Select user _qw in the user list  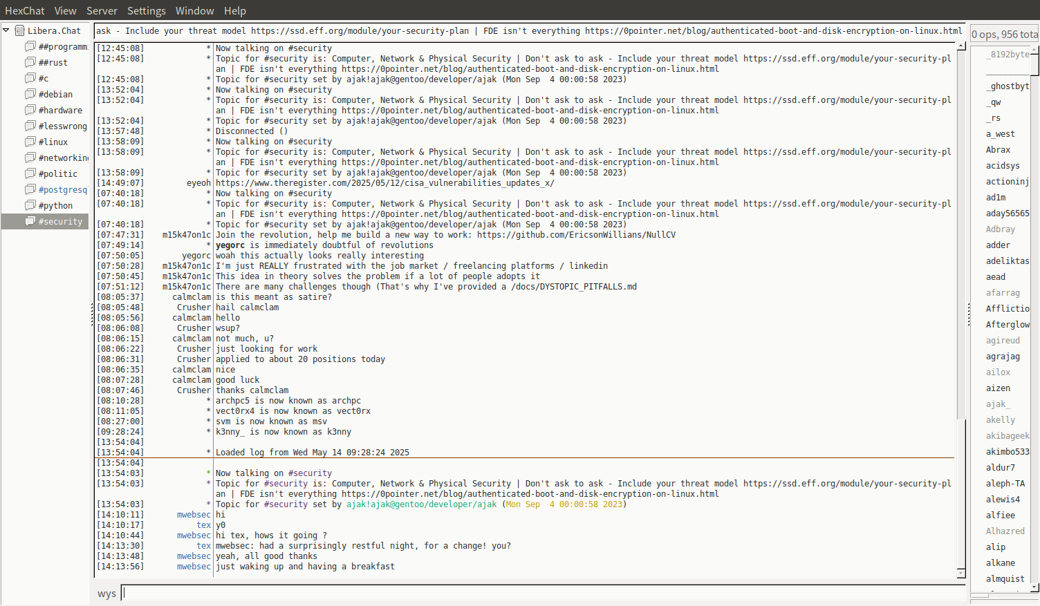click(993, 102)
